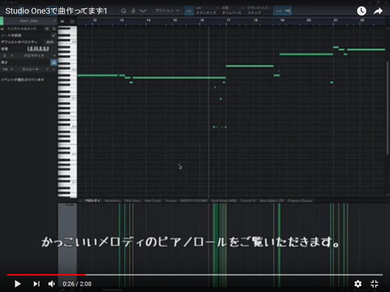Seek on the red video progress bar

[x=46, y=275]
